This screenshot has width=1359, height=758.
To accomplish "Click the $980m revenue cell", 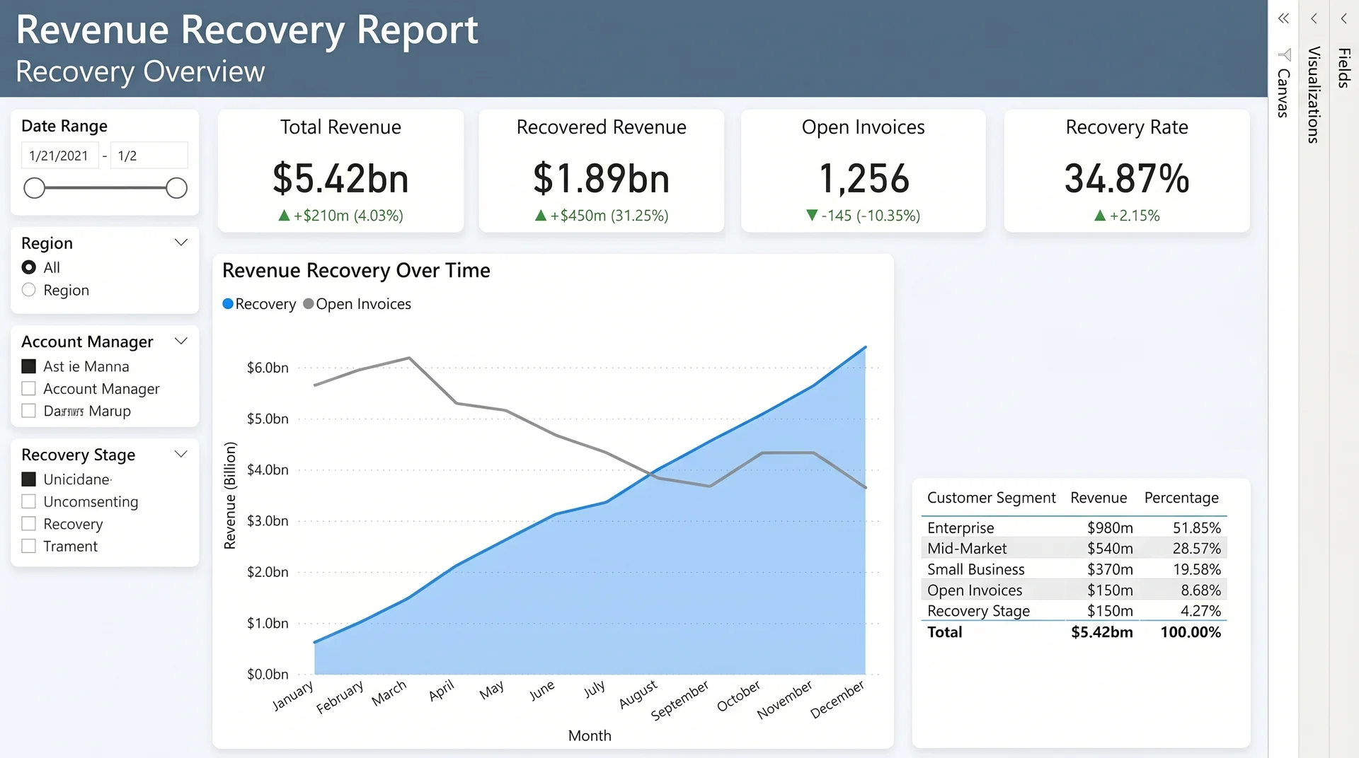I will click(1110, 528).
